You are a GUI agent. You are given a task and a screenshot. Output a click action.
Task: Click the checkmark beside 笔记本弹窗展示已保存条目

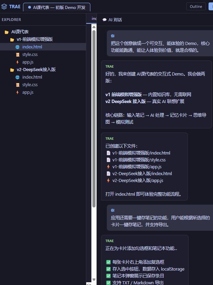tap(109, 276)
